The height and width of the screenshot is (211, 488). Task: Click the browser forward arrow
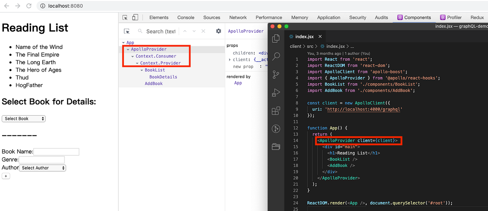pyautogui.click(x=17, y=6)
